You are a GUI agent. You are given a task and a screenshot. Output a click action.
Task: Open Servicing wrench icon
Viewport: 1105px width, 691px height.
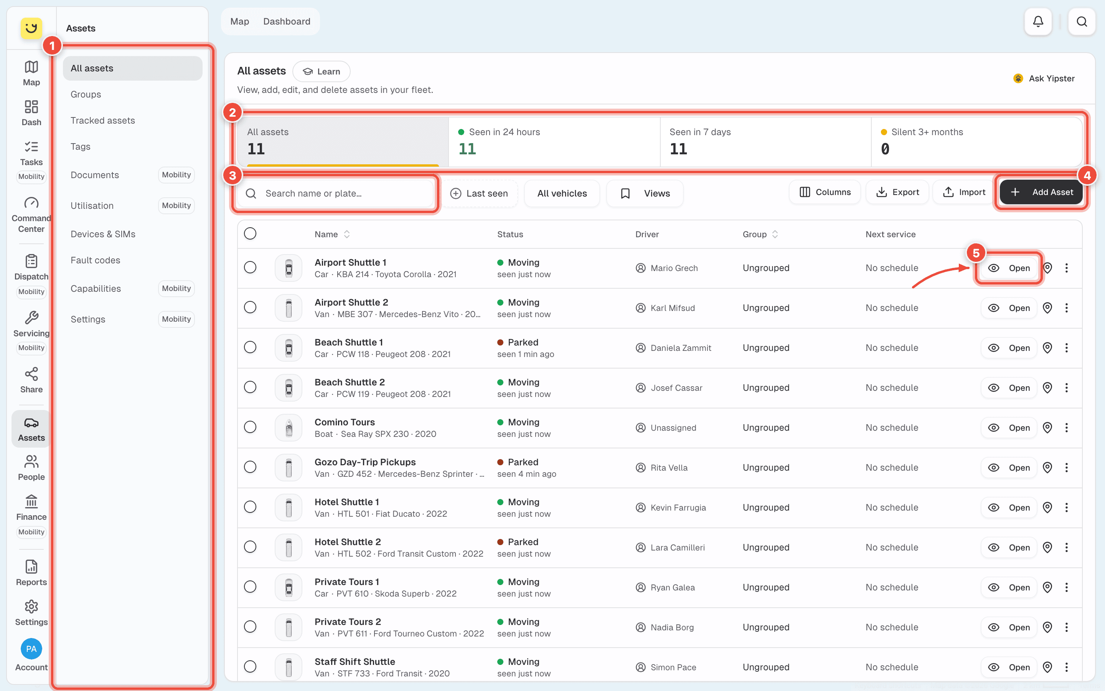[31, 317]
